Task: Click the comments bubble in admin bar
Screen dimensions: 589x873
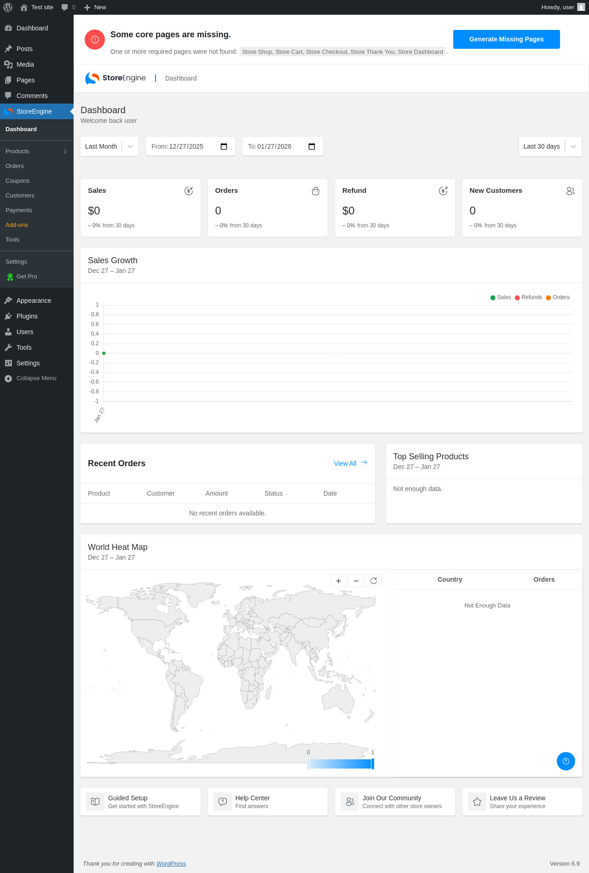Action: click(68, 7)
